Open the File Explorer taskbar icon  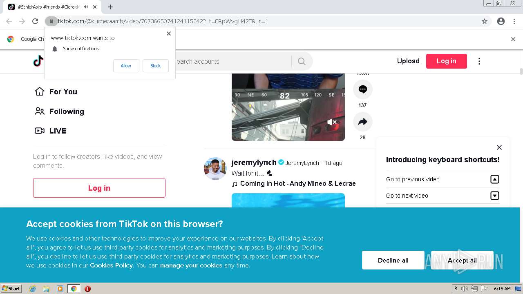coord(46,289)
